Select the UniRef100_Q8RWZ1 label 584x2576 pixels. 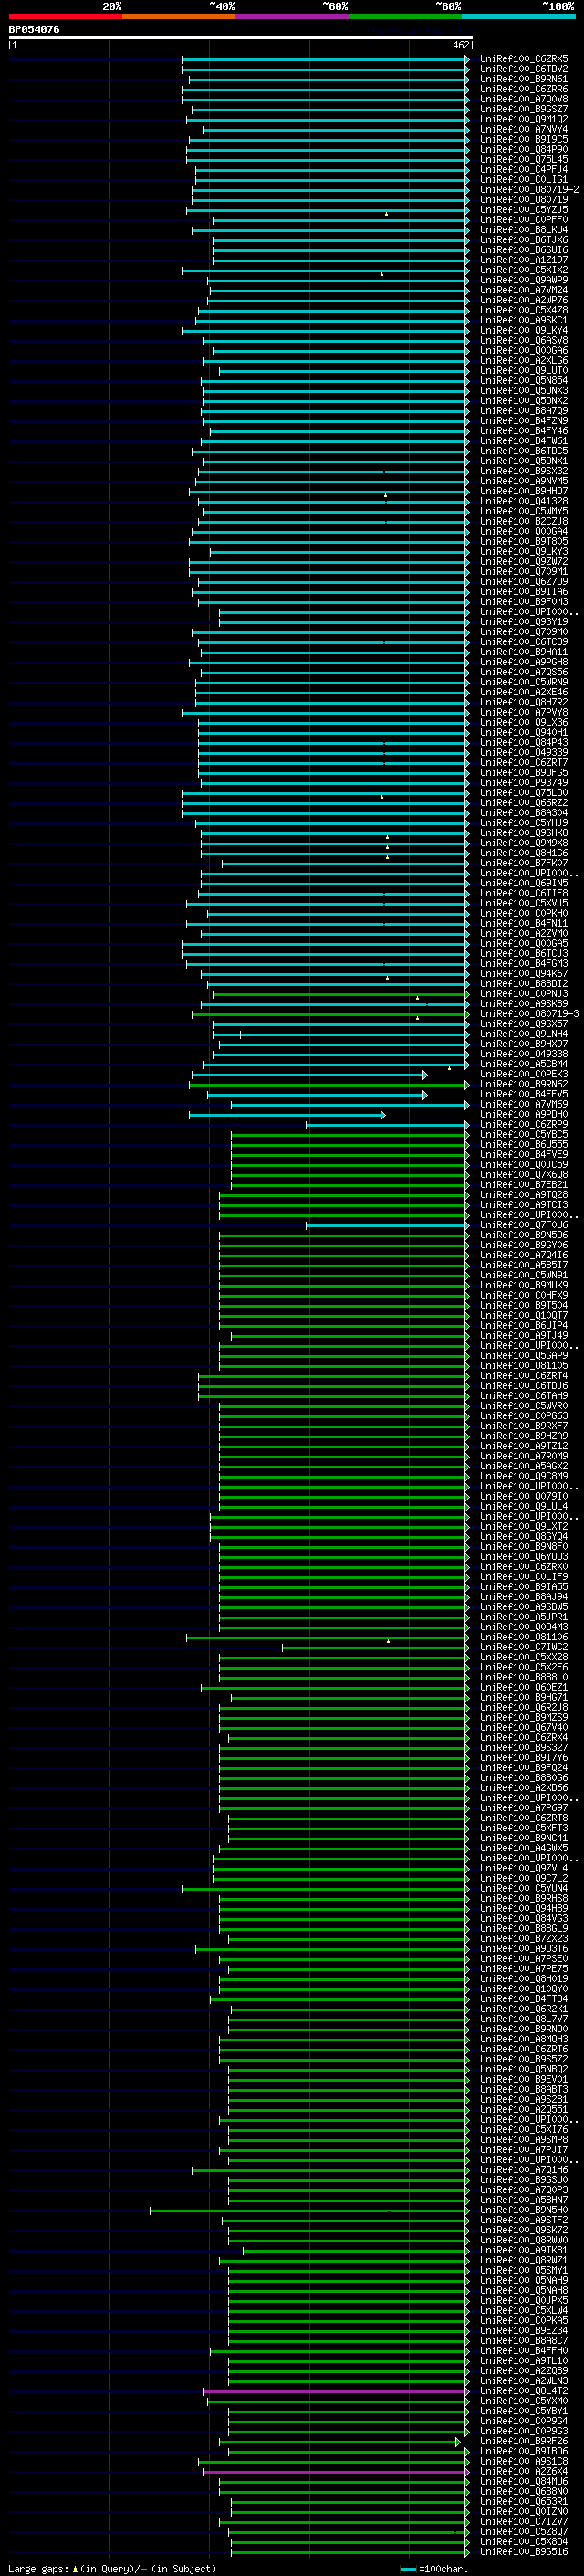click(x=524, y=2260)
